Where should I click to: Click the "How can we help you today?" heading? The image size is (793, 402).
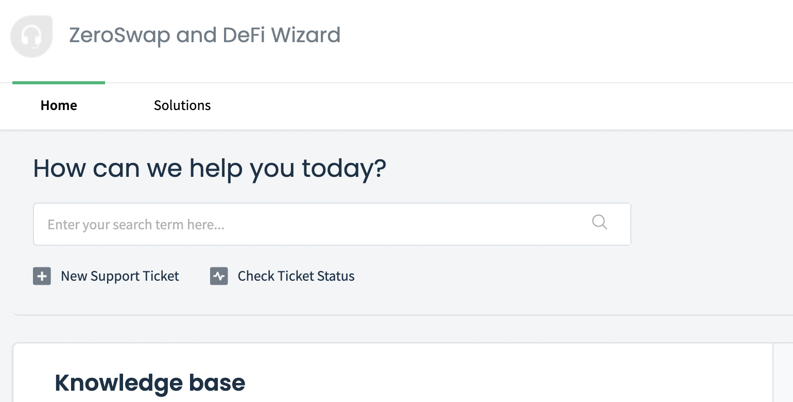[x=210, y=168]
